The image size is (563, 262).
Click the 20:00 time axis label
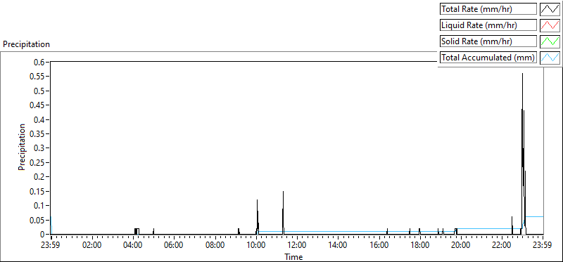pyautogui.click(x=461, y=246)
